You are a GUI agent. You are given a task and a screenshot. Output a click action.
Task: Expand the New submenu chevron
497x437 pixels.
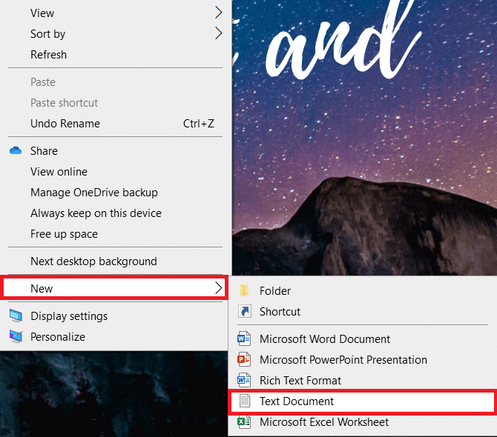click(218, 288)
